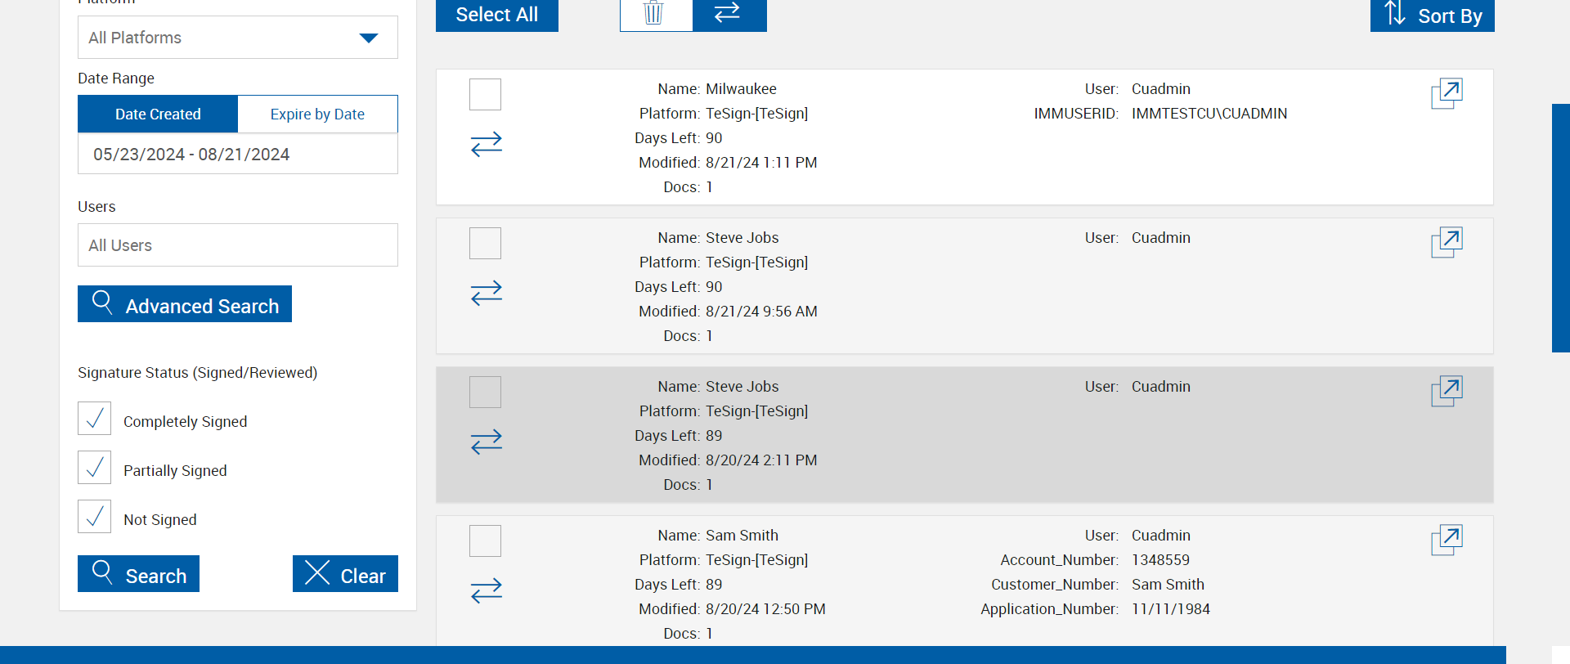This screenshot has height=664, width=1570.
Task: Click the Advanced Search button
Action: click(185, 304)
